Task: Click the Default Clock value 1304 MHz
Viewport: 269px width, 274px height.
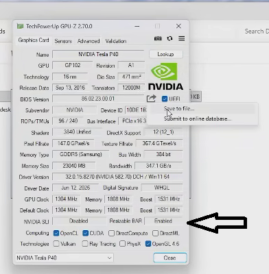Action: pyautogui.click(x=66, y=210)
